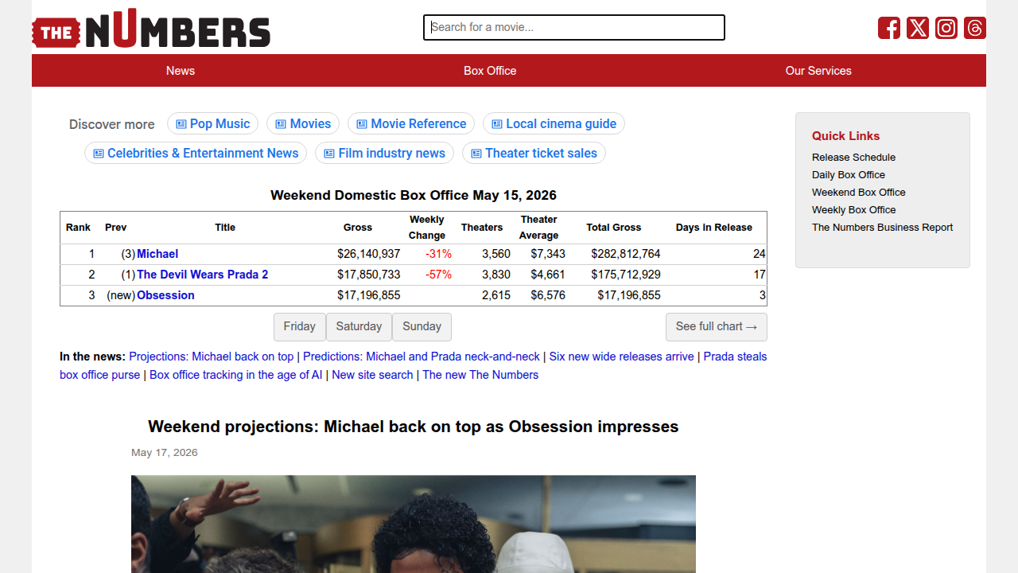Open Weekly Box Office quick link
This screenshot has height=573, width=1018.
tap(854, 210)
